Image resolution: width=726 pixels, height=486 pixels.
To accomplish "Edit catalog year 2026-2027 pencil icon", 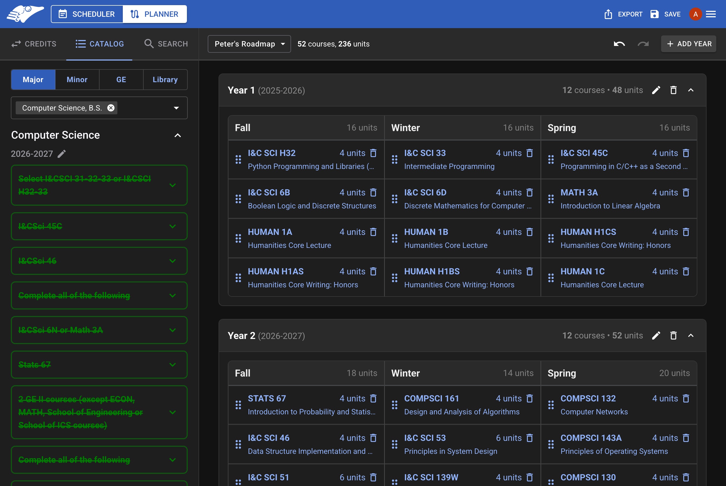I will (62, 154).
